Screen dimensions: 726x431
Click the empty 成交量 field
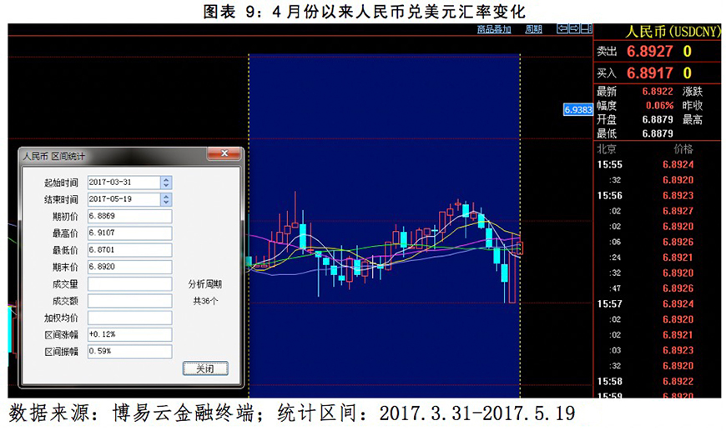129,284
